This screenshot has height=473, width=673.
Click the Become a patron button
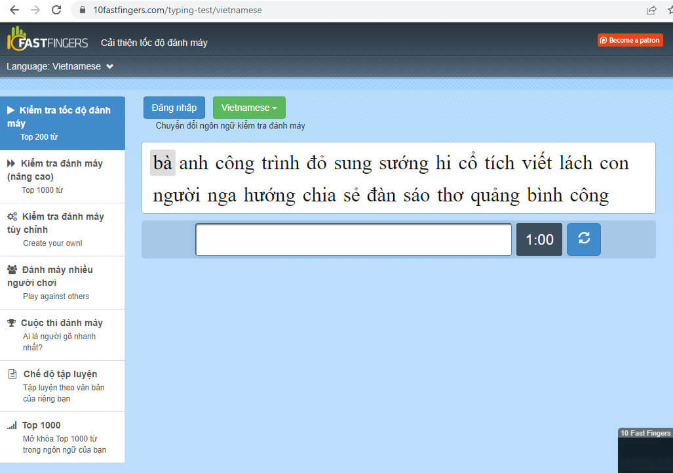pos(630,41)
